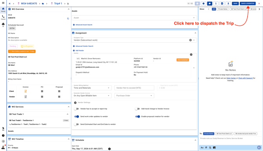The width and height of the screenshot is (263, 151).
Task: Open the Help Center link
Action: [231, 78]
